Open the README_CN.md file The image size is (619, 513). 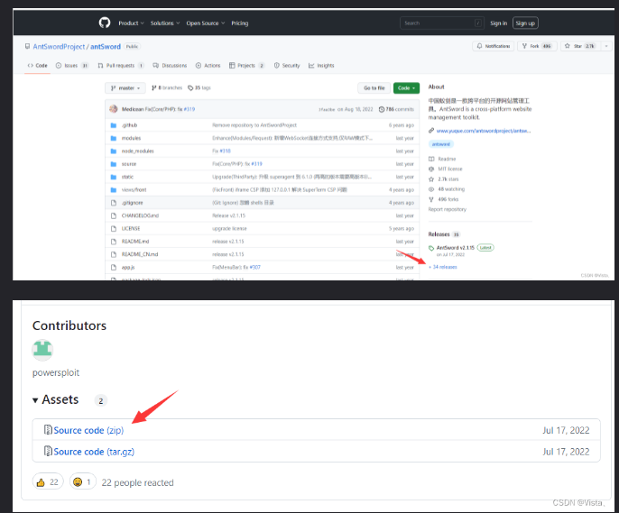pos(140,254)
